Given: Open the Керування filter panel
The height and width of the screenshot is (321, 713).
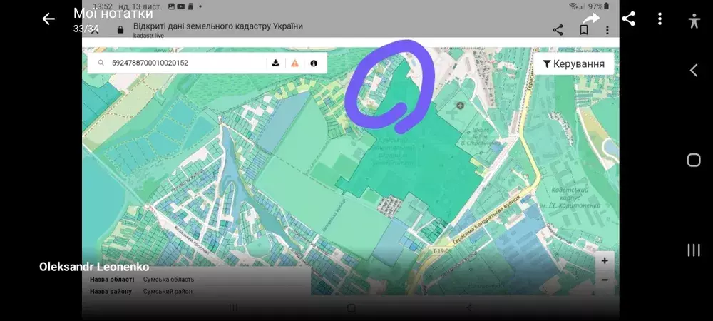Looking at the screenshot, I should [x=573, y=64].
